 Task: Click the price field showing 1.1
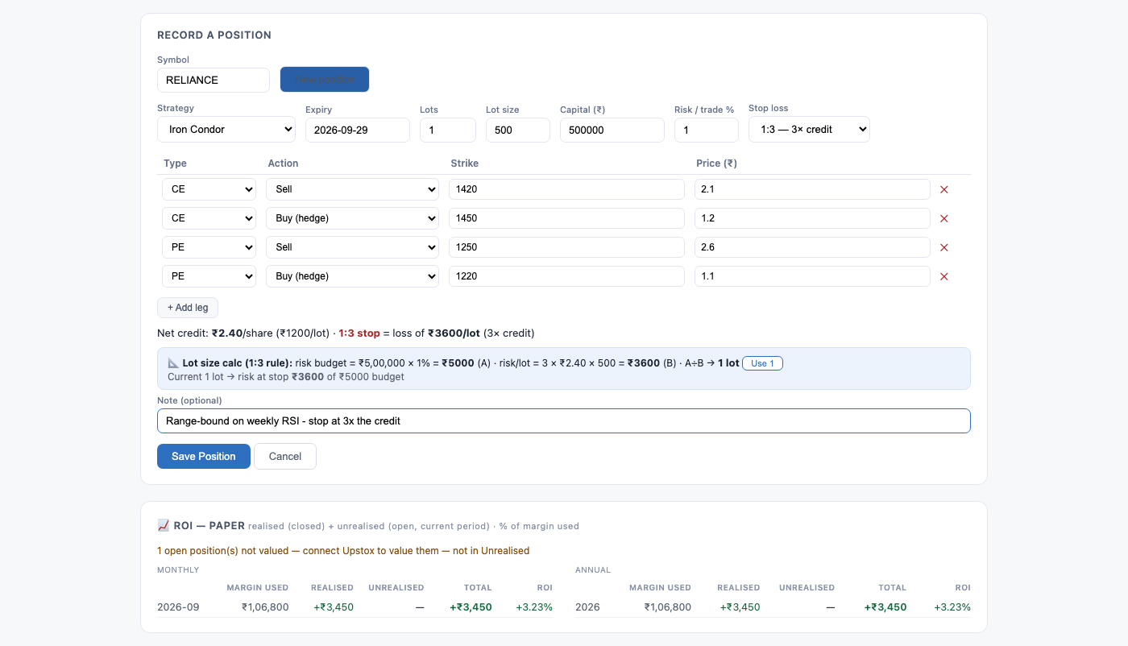[812, 276]
